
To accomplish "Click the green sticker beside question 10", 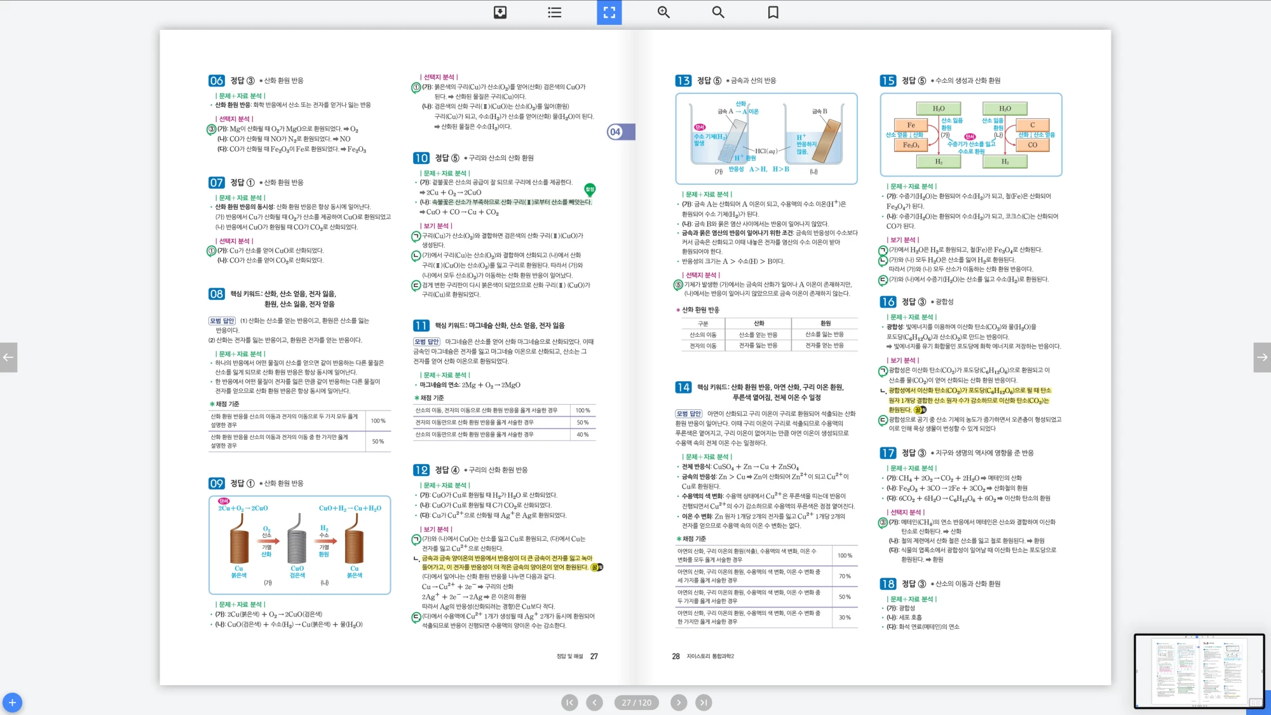I will tap(590, 189).
